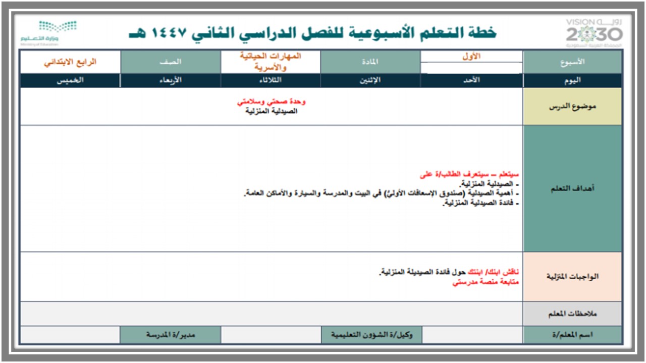Click the week value 'الأول'

click(471, 56)
